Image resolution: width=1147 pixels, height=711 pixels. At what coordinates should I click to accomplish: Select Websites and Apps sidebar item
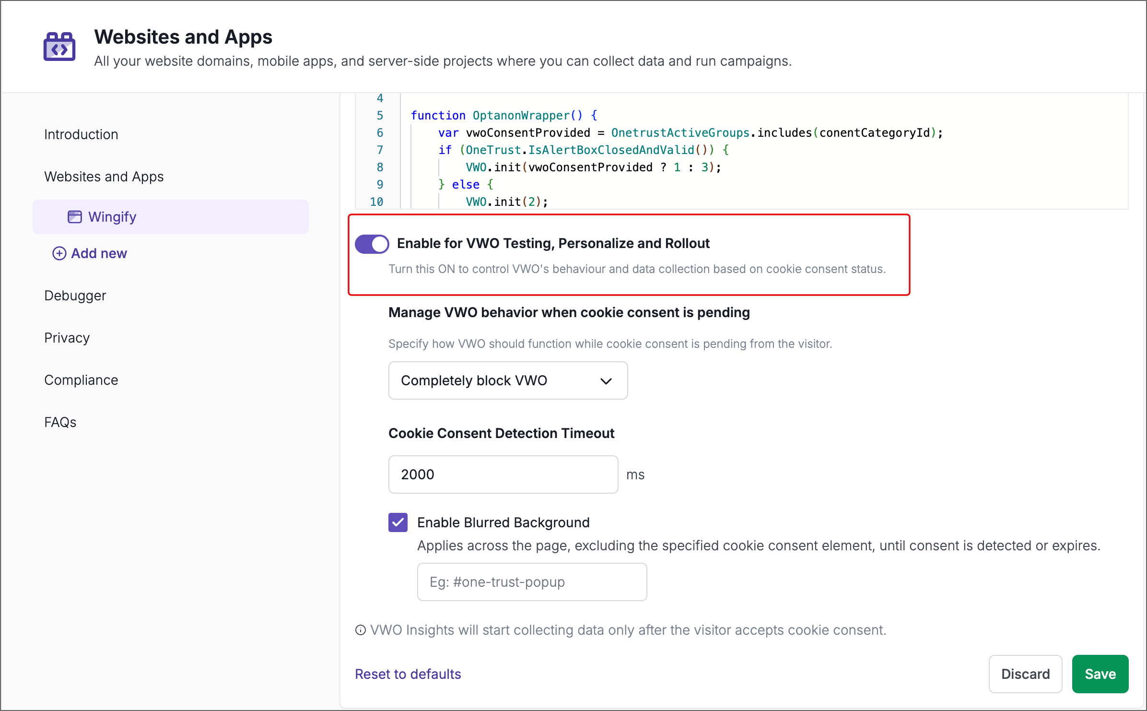(x=104, y=177)
